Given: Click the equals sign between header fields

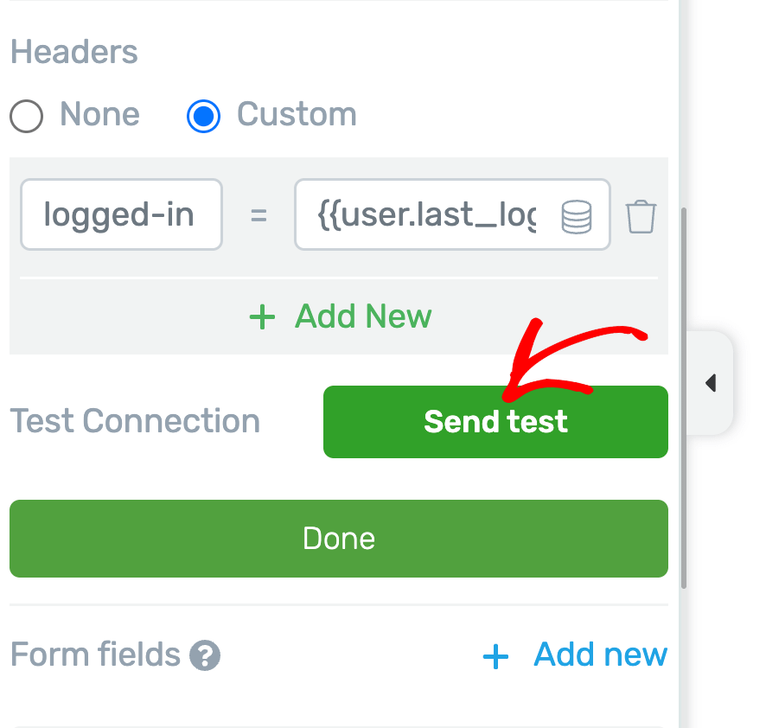Looking at the screenshot, I should [259, 215].
